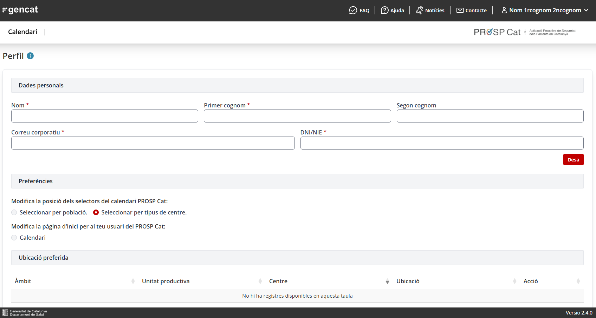This screenshot has width=596, height=318.
Task: Expand the user menu chevron
Action: [x=586, y=10]
